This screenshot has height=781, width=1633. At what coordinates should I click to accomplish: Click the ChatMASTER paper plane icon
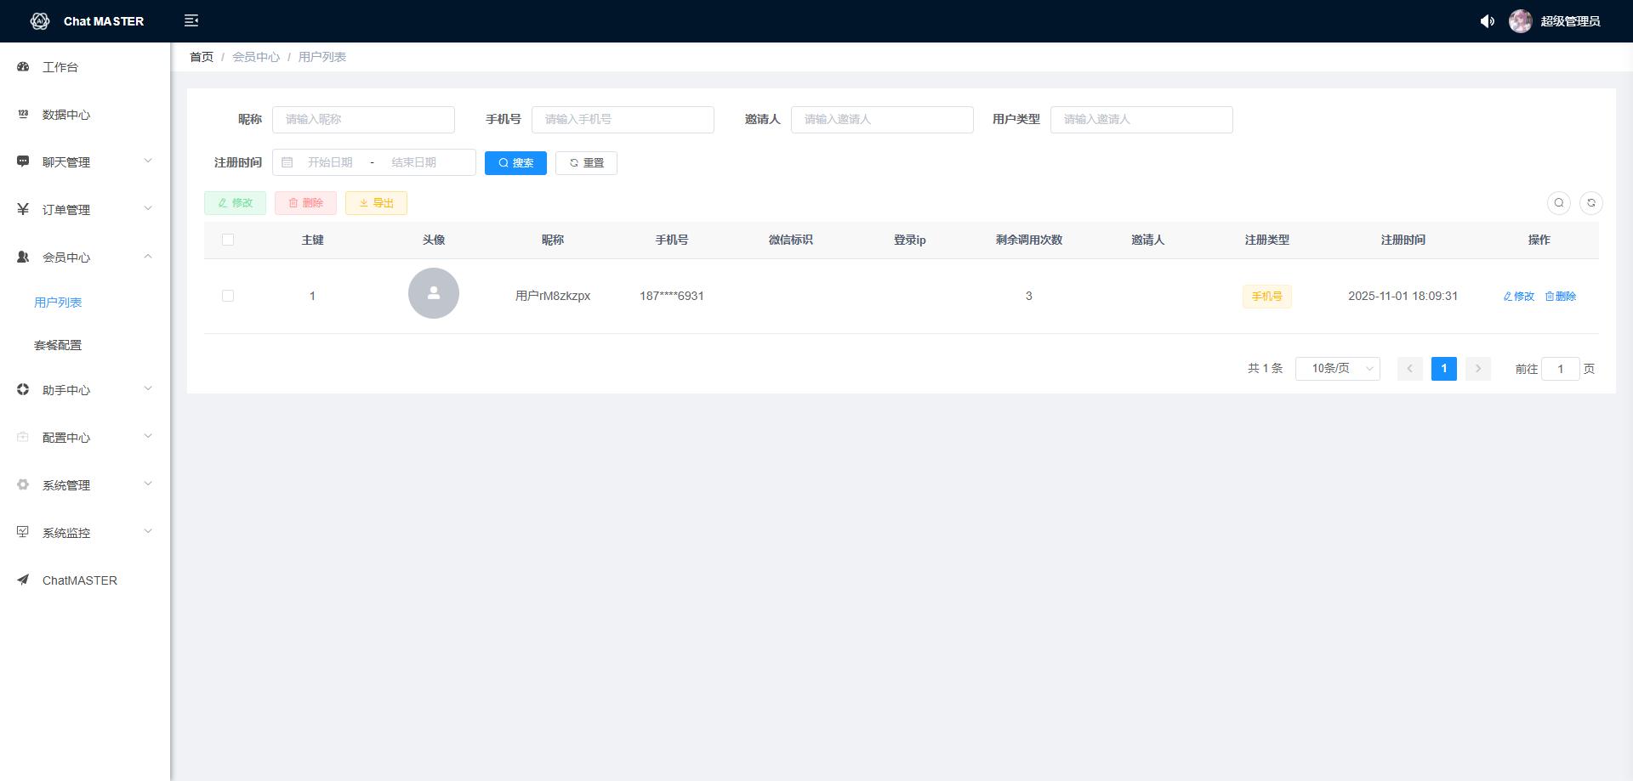point(23,580)
